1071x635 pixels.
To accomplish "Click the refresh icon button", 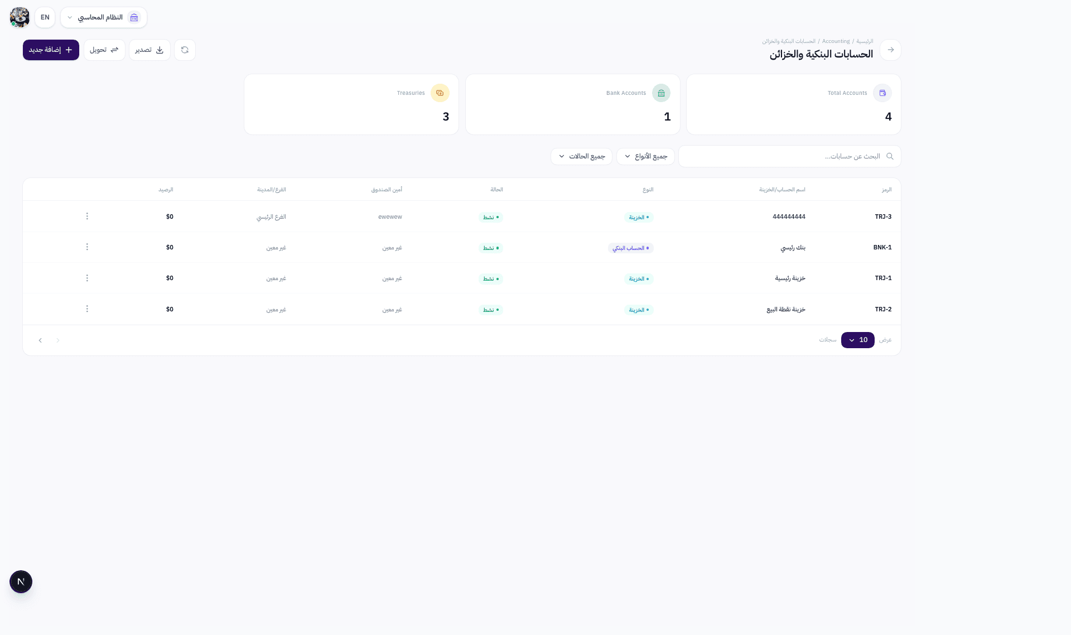I will [x=185, y=50].
